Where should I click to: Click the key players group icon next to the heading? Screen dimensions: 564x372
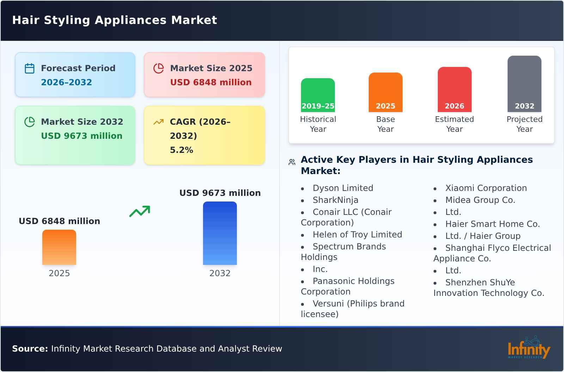291,161
